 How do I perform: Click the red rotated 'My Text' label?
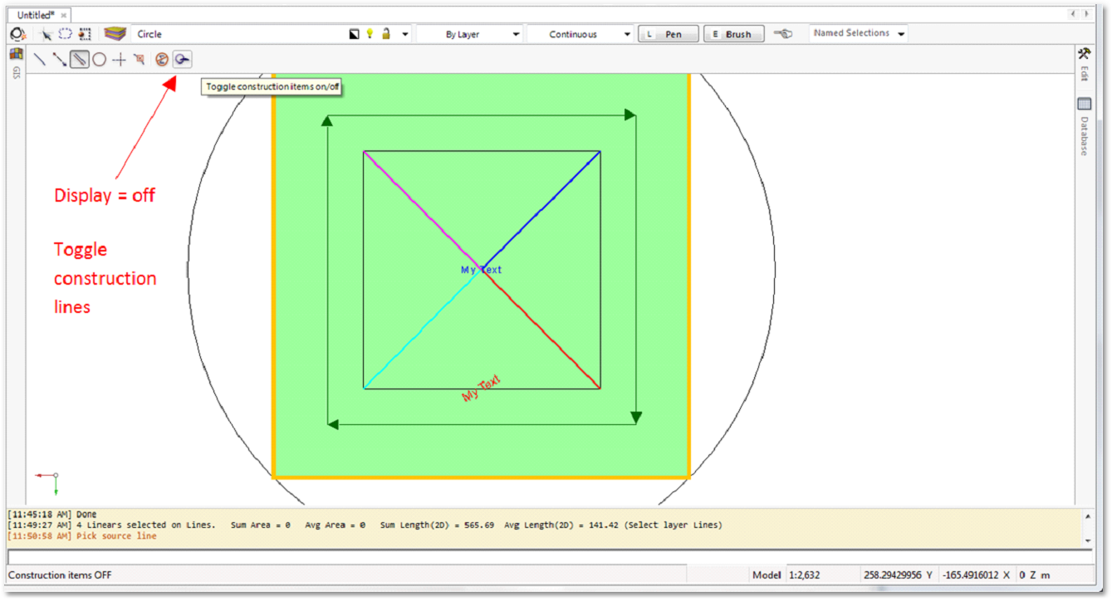point(482,388)
